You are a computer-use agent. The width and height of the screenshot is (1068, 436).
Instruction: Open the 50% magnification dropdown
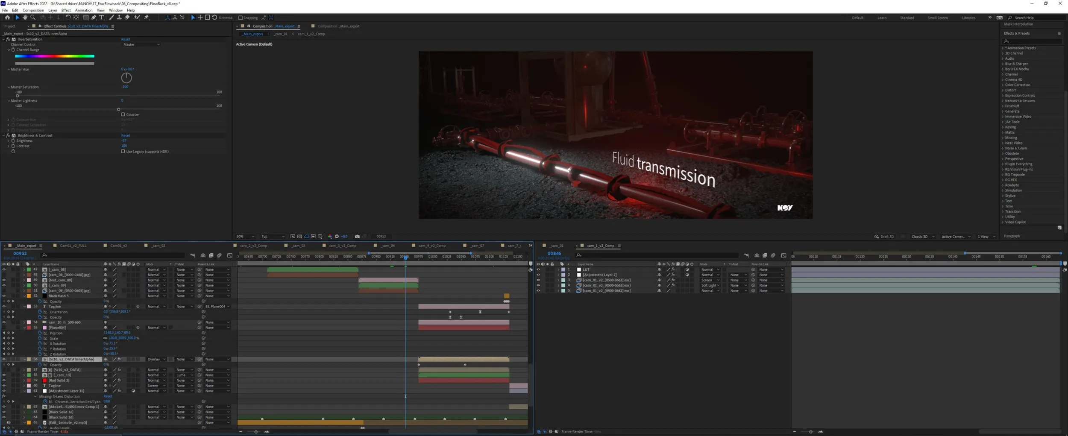[x=245, y=237]
